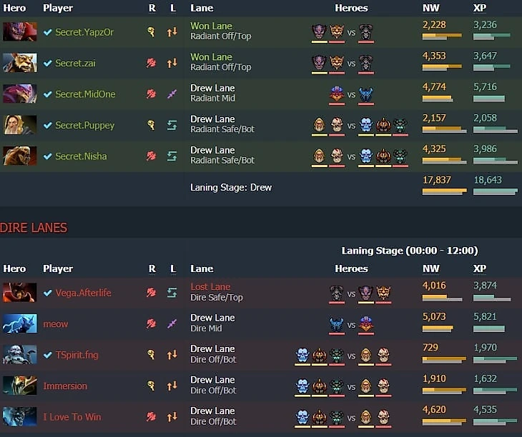Click the net worth bar for Secret.MidOne

click(x=438, y=99)
